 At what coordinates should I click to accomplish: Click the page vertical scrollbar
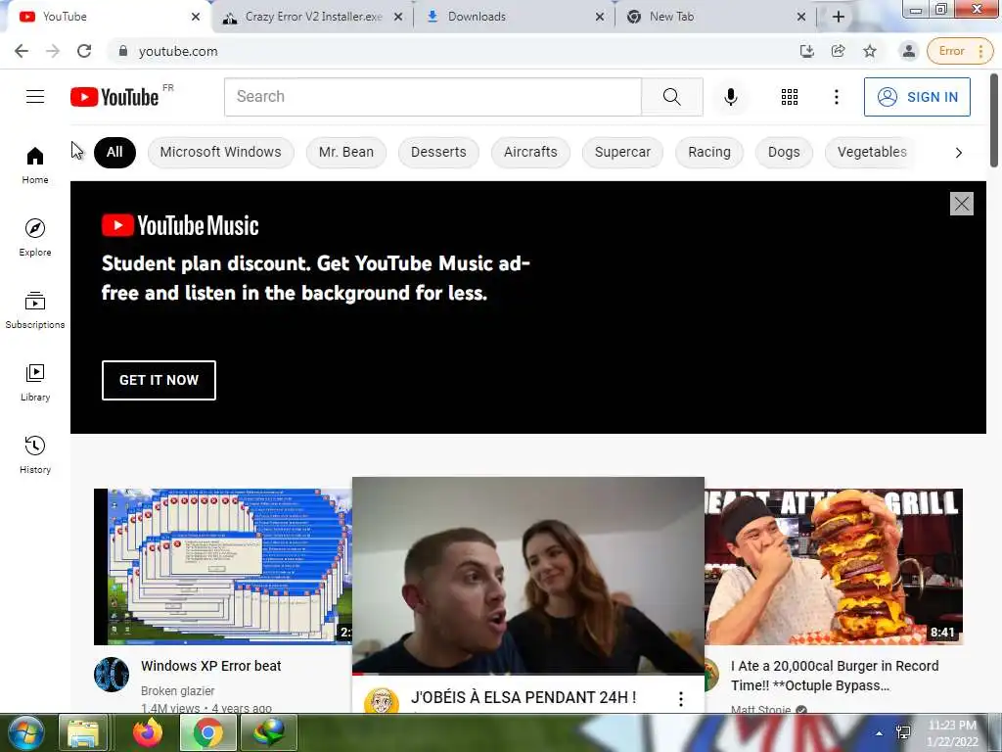pos(994,120)
